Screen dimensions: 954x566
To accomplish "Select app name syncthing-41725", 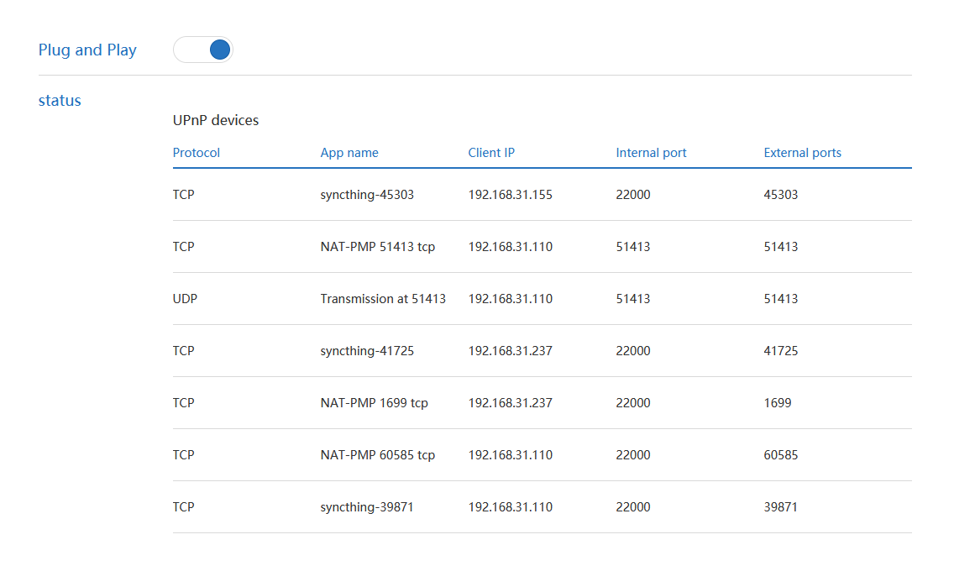I will (x=367, y=351).
